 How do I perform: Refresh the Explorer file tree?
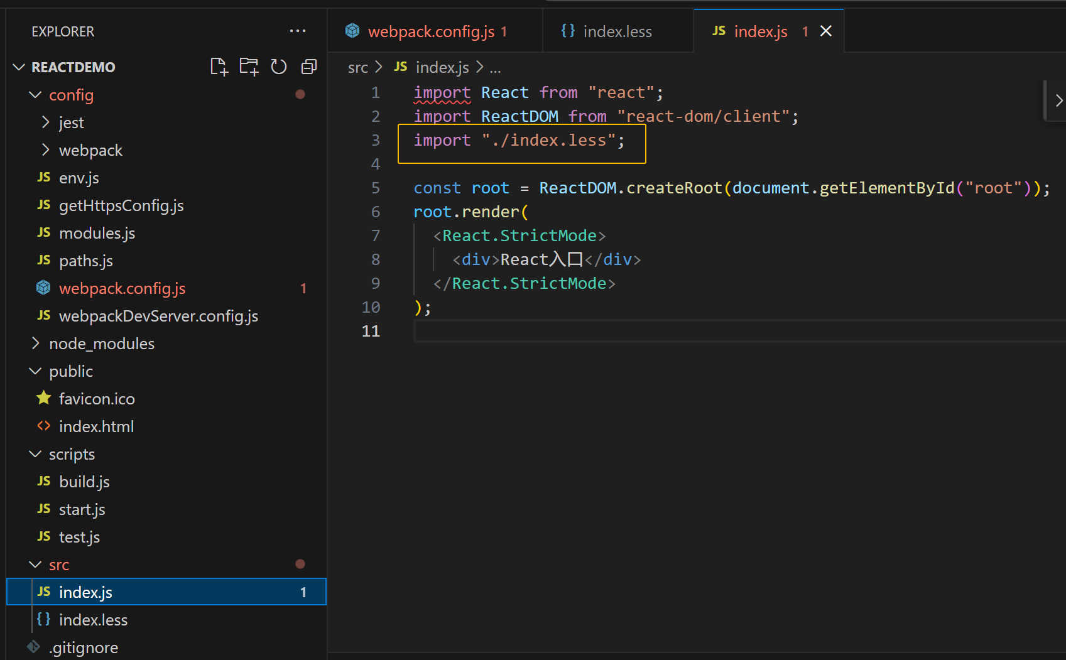click(279, 67)
